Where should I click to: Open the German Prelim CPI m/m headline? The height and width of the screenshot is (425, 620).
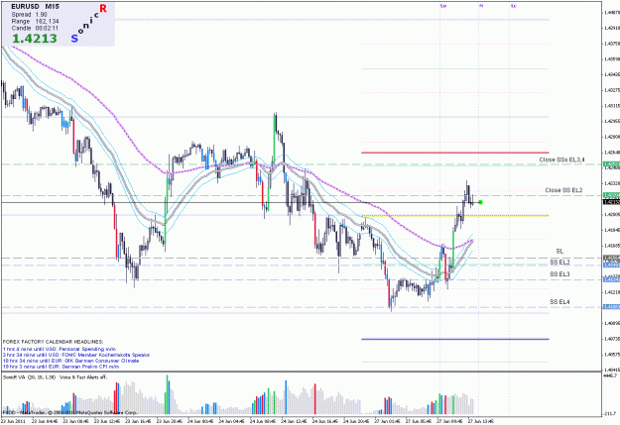click(x=61, y=367)
